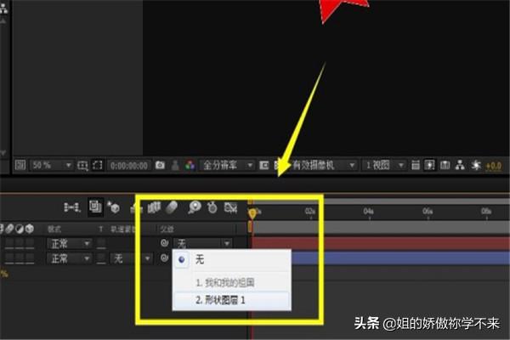Image resolution: width=510 pixels, height=340 pixels.
Task: Click the auto-keyframe stopwatch icon
Action: 211,207
